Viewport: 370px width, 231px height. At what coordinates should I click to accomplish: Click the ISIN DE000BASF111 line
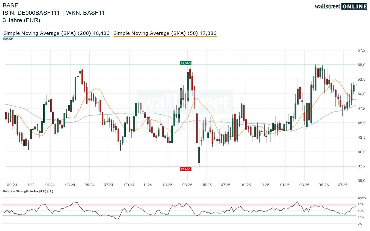(x=31, y=13)
